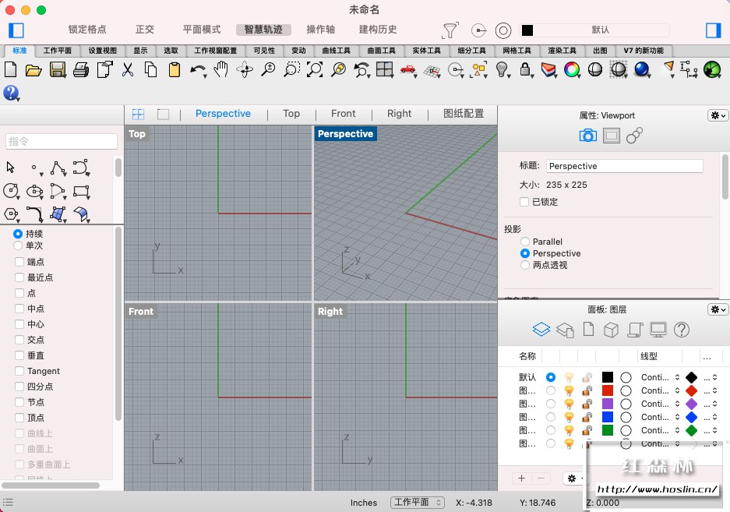
Task: Click the 锁定格点 button
Action: pyautogui.click(x=87, y=30)
